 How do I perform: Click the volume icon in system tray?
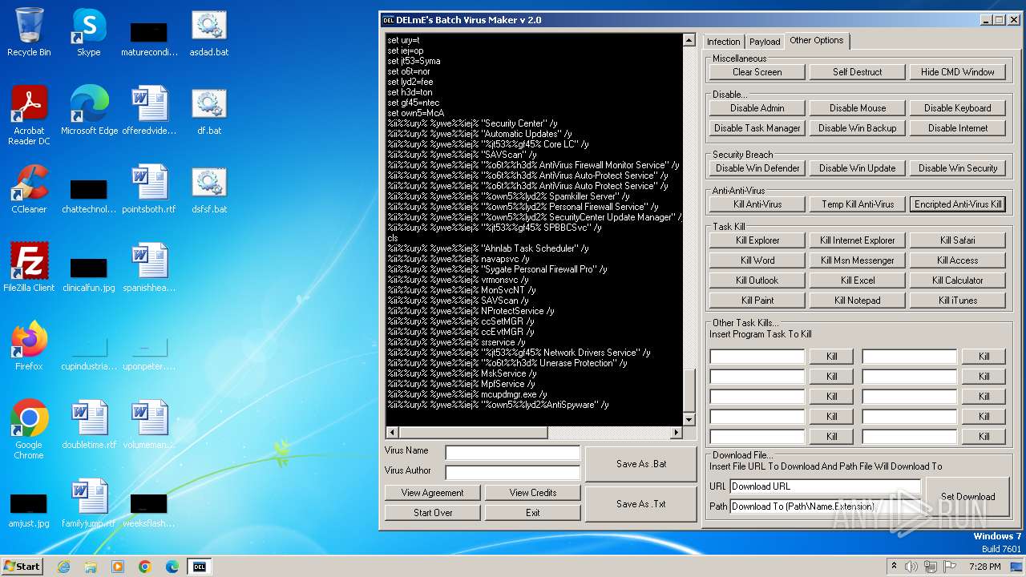[x=911, y=567]
